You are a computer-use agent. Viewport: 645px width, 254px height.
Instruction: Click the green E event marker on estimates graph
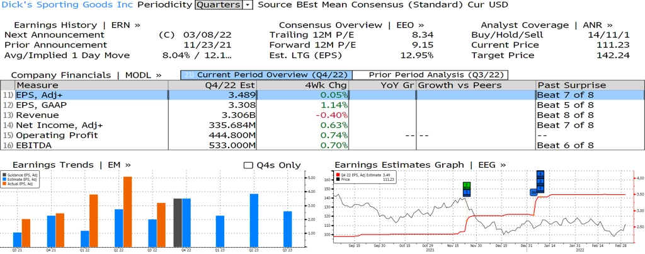pos(467,186)
